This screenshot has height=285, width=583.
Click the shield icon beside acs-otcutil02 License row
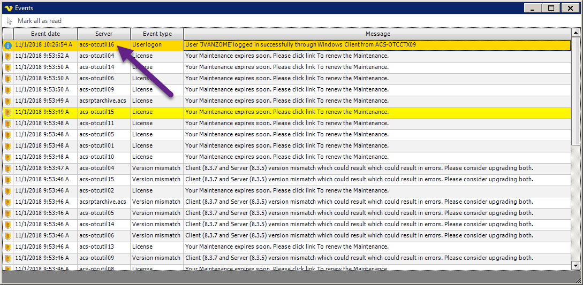(x=7, y=191)
